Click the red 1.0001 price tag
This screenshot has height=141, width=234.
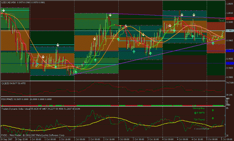(x=230, y=19)
